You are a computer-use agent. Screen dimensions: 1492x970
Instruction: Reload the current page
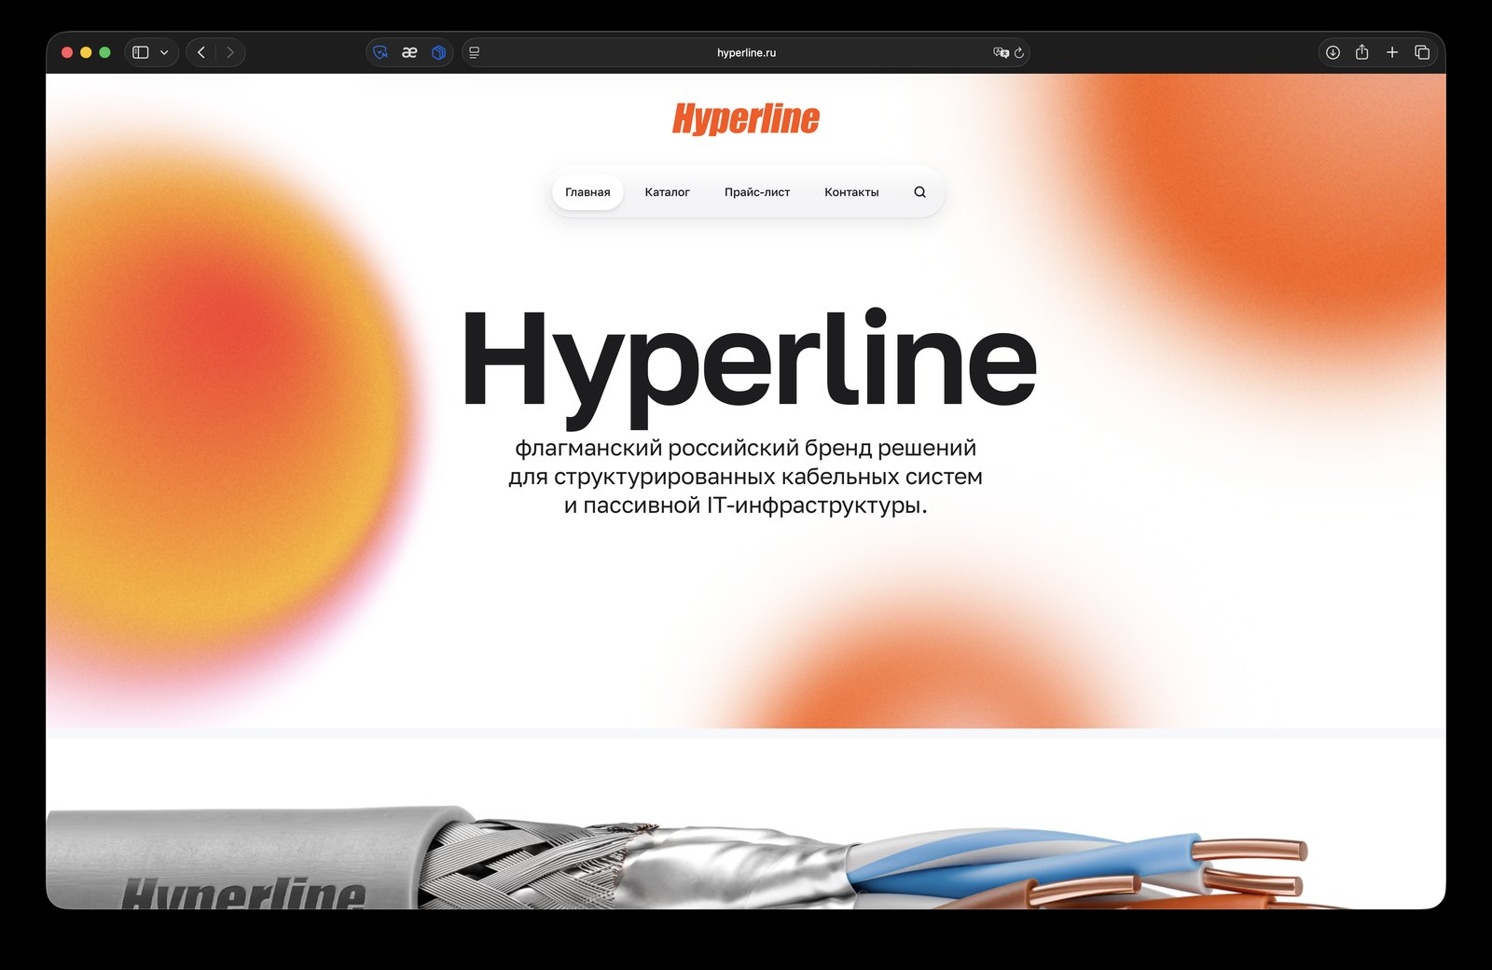[x=1019, y=52]
